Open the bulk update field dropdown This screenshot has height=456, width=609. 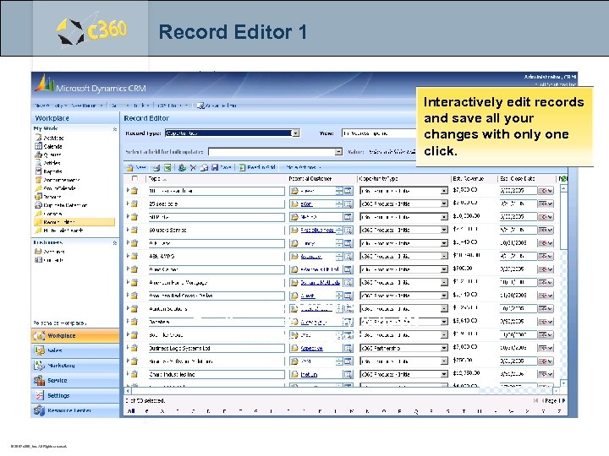(338, 152)
